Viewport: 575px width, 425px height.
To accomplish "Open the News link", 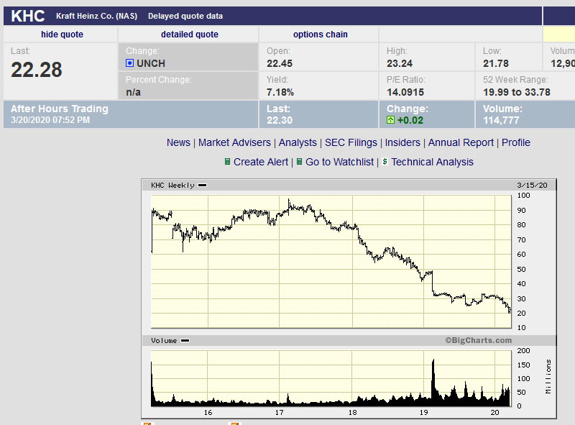I will point(178,142).
